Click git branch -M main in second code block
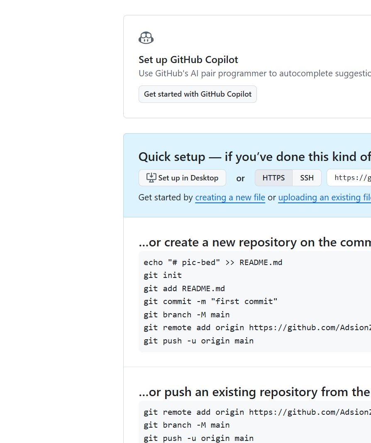371x443 pixels. click(x=186, y=425)
